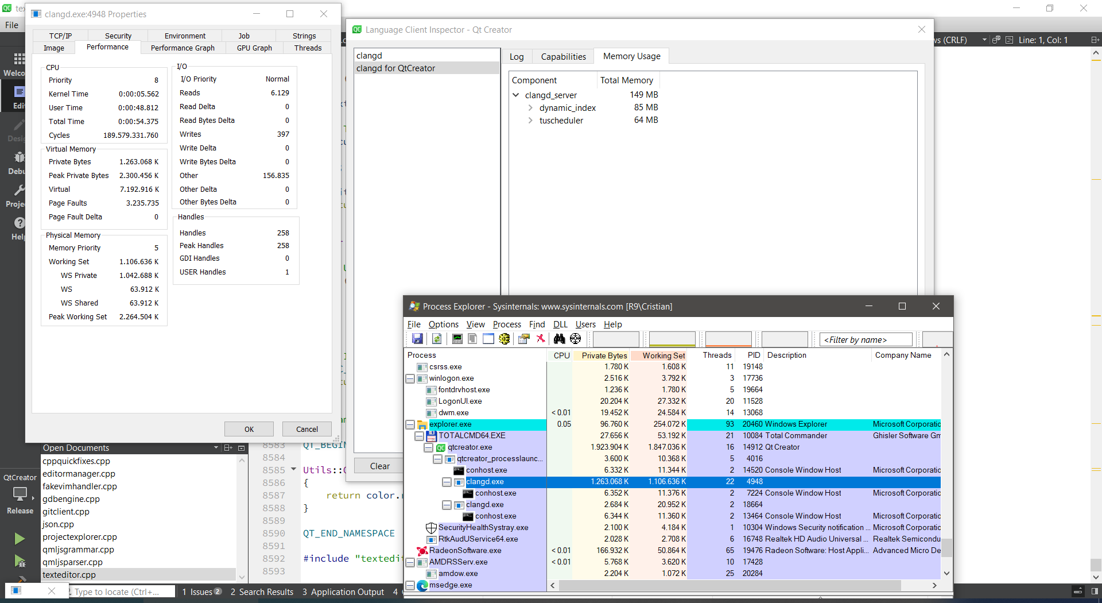Click yellow gear icon in Process Explorer toolbar

click(505, 339)
